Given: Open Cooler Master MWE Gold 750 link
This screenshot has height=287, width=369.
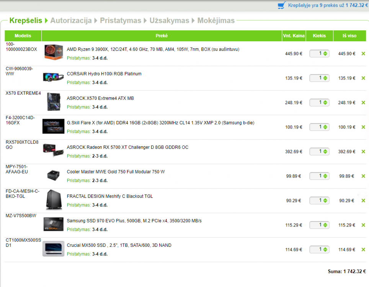Looking at the screenshot, I should point(116,172).
